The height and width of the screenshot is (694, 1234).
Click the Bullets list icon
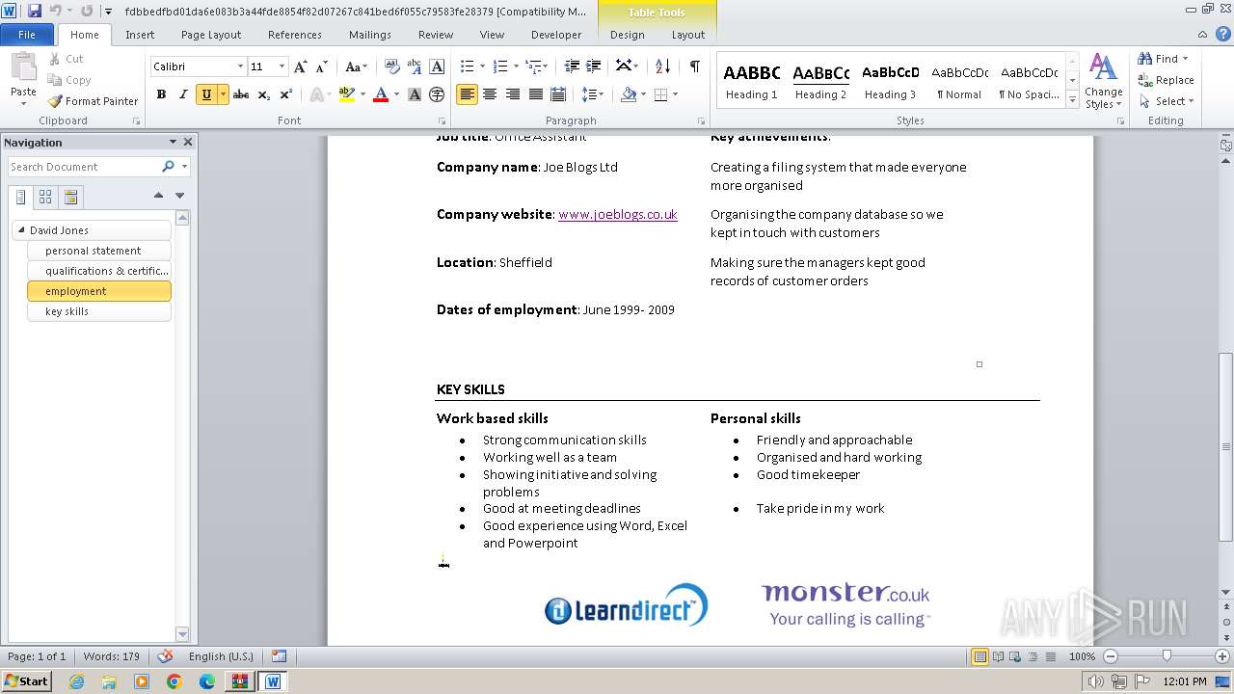click(x=468, y=67)
